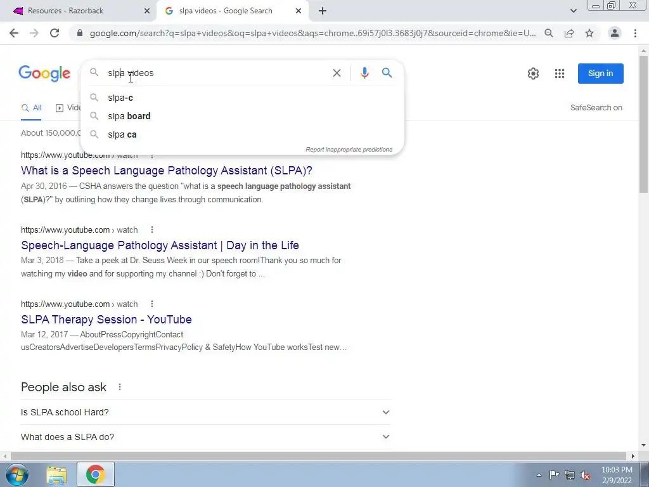Expand What does a SLPA do? question
Image resolution: width=649 pixels, height=487 pixels.
pyautogui.click(x=206, y=437)
